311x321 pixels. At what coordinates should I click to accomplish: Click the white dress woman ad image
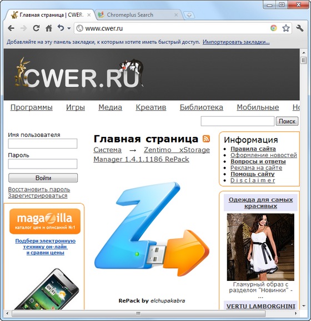260,247
